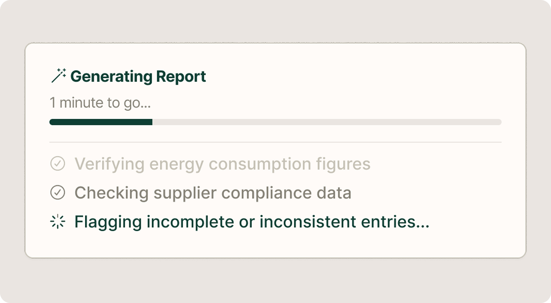Image resolution: width=551 pixels, height=303 pixels.
Task: Click the dark green filled progress bar section
Action: point(101,122)
